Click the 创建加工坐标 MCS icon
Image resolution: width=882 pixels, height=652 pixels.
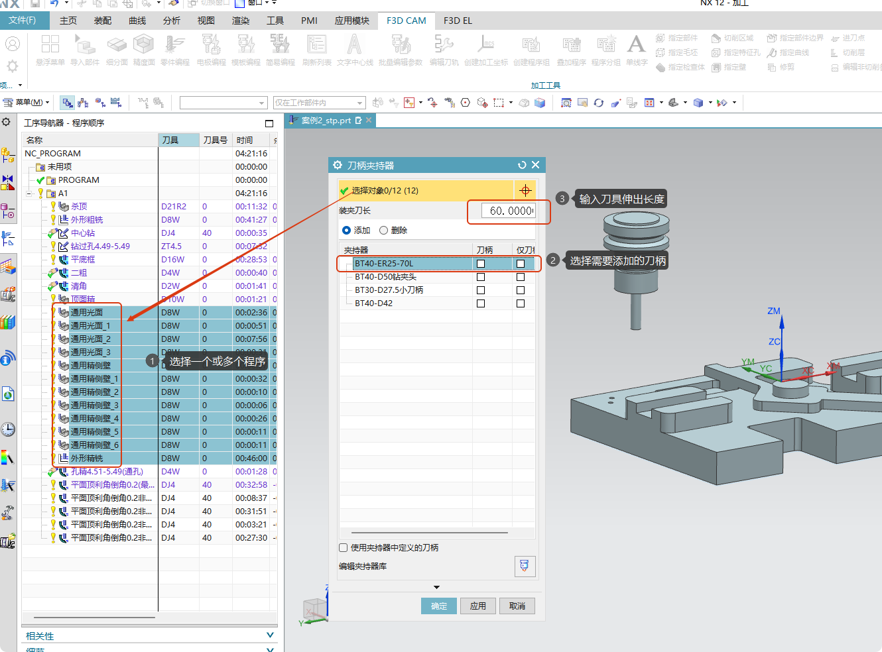pyautogui.click(x=486, y=45)
